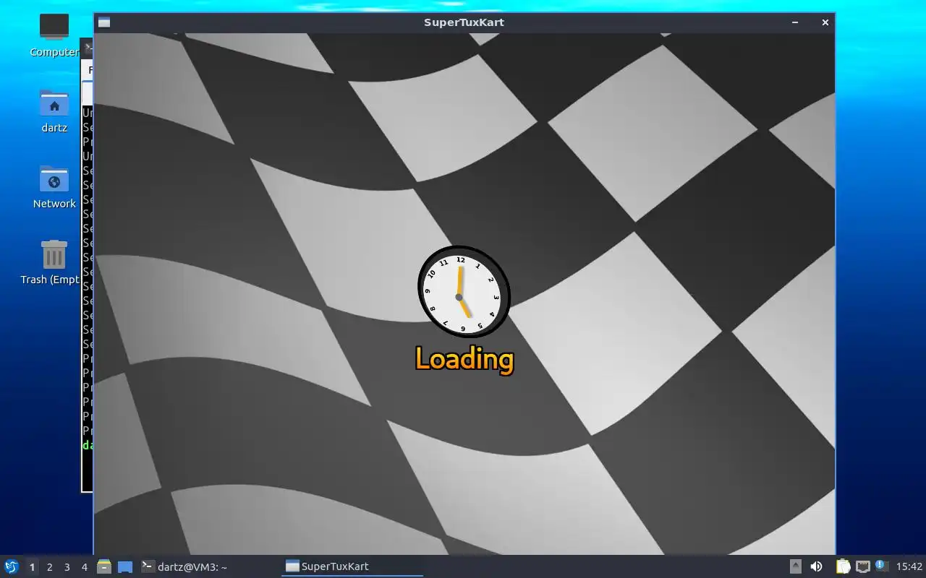Switch to workspace 2

click(x=49, y=567)
